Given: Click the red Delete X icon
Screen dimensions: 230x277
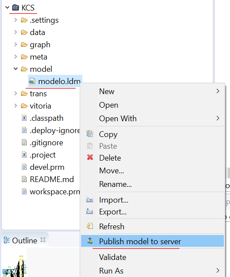Looking at the screenshot, I should click(90, 157).
